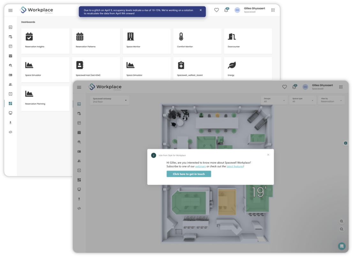Expand the Groups filter dropdown
Screen dimensions: 353x257
(x=274, y=100)
